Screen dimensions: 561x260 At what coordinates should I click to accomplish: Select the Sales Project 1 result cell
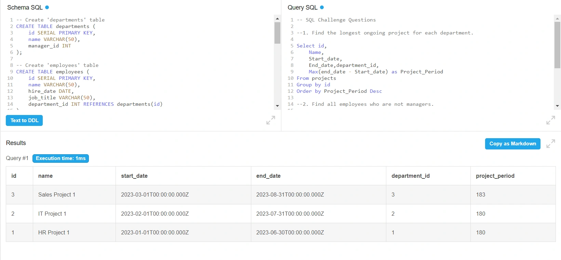click(x=57, y=194)
